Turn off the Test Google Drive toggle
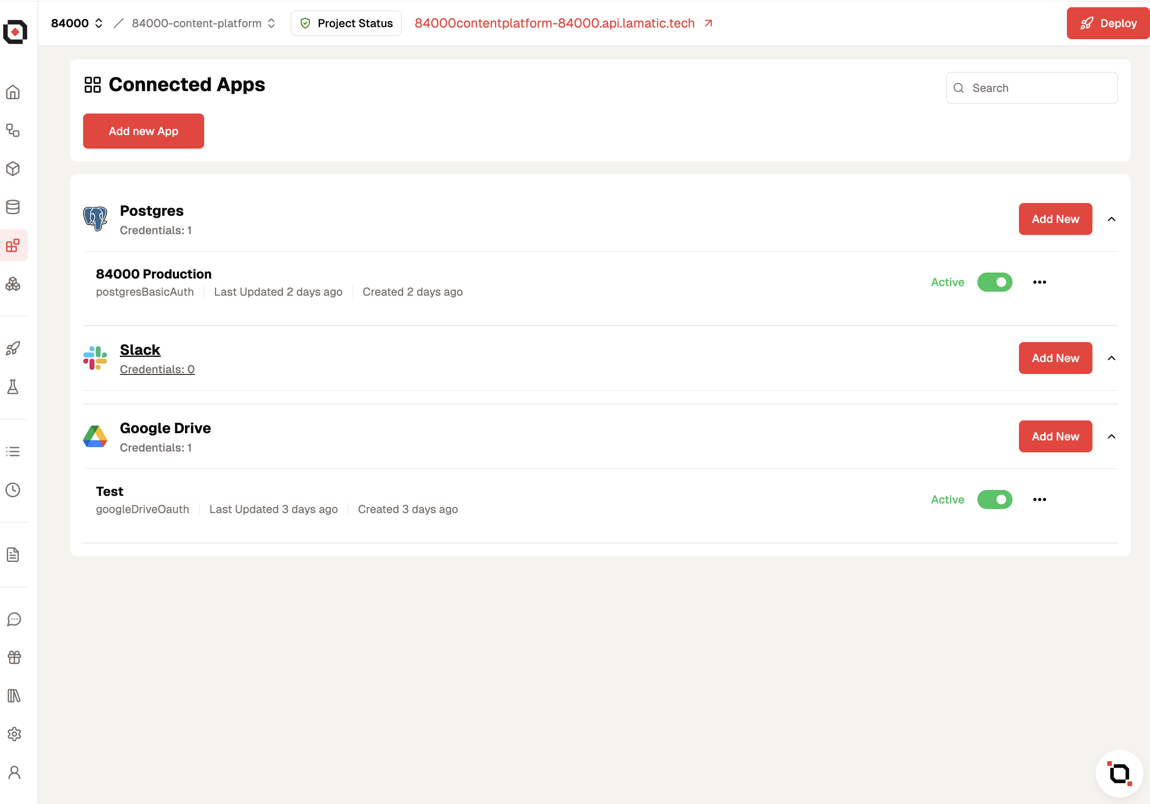The height and width of the screenshot is (804, 1150). click(994, 500)
